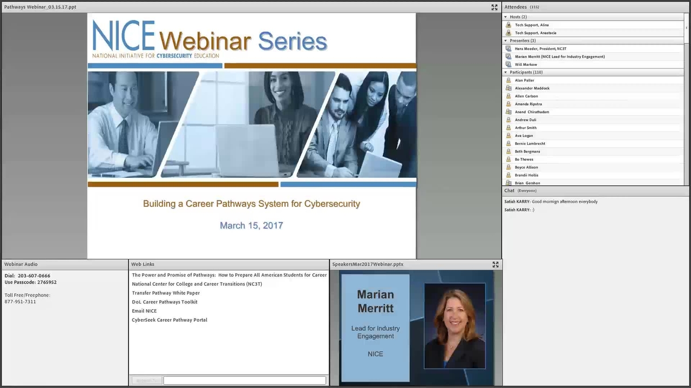Select attendee name Amanda Ripstra
Image resolution: width=691 pixels, height=388 pixels.
[x=528, y=104]
